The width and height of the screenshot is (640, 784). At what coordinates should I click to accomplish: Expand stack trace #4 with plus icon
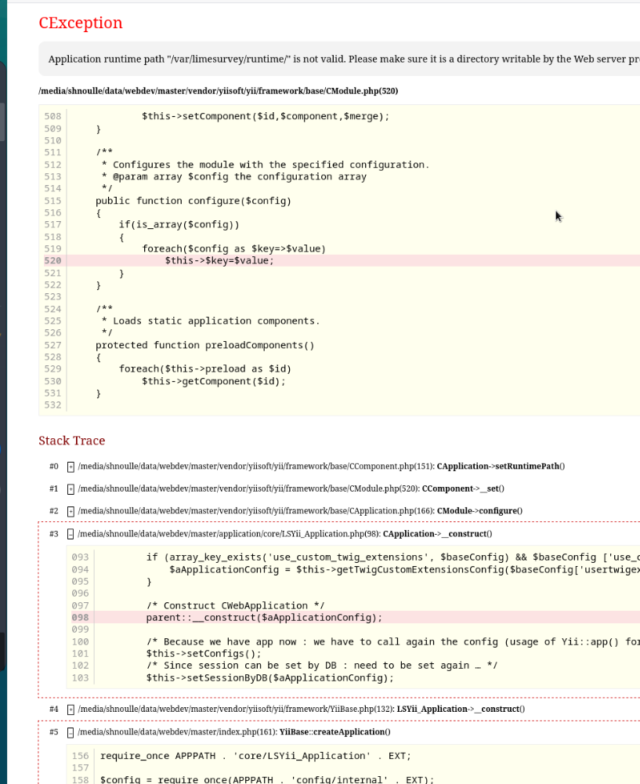tap(71, 709)
